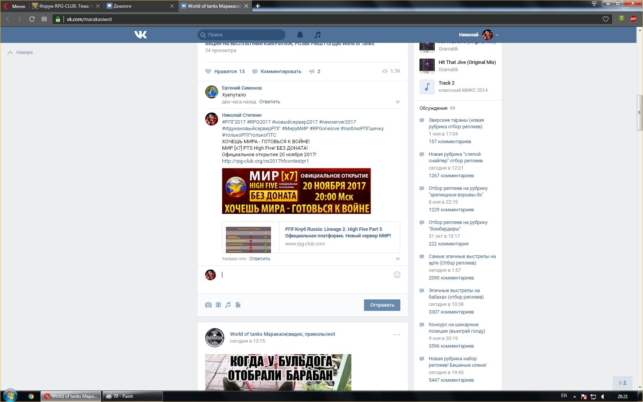Open online friends chat widget
Image resolution: width=643 pixels, height=402 pixels.
(623, 383)
